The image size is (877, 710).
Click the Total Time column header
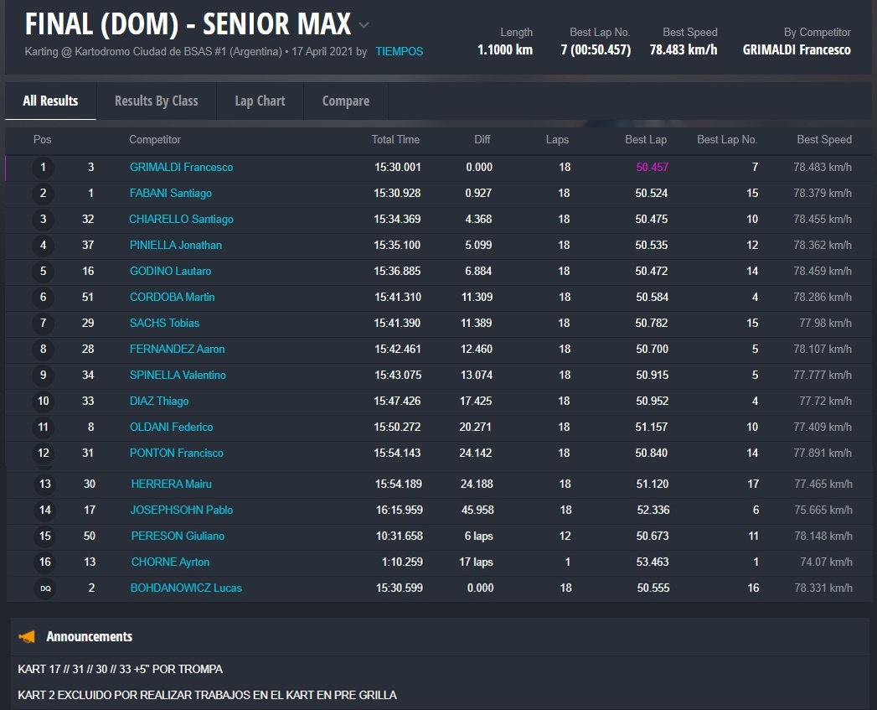tap(395, 140)
